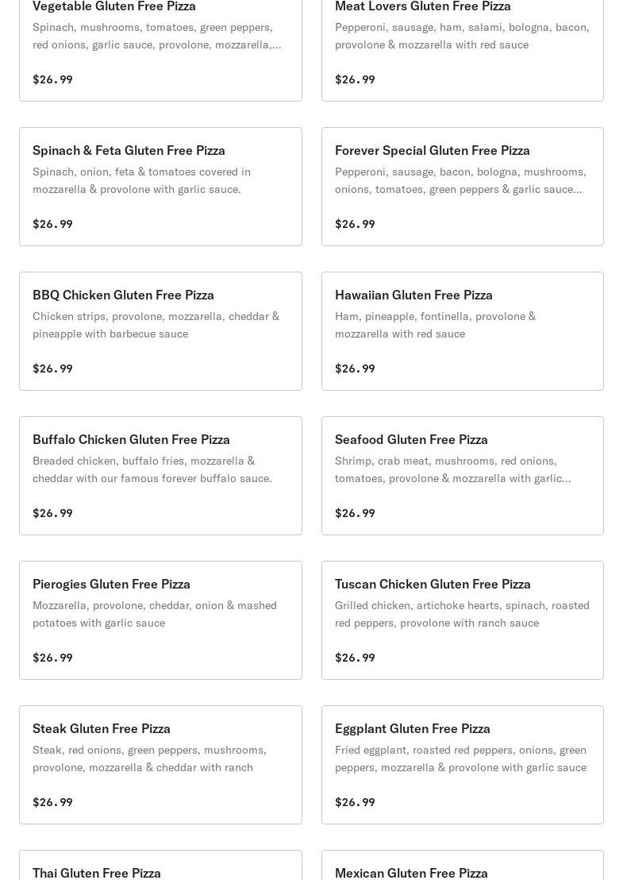Select Tuscan Chicken Gluten Free Pizza
The width and height of the screenshot is (623, 880).
433,584
